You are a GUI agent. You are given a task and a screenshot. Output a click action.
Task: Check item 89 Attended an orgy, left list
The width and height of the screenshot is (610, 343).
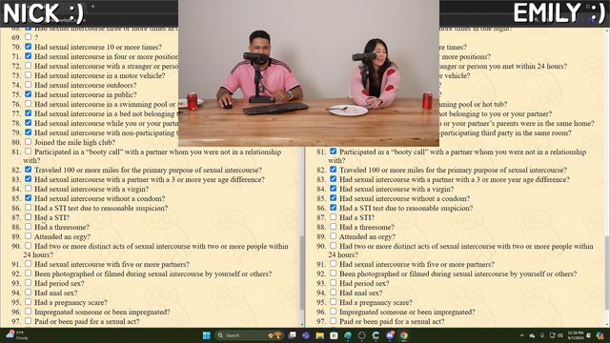point(28,236)
